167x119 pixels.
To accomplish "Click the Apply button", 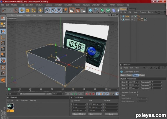I will click(x=111, y=114).
